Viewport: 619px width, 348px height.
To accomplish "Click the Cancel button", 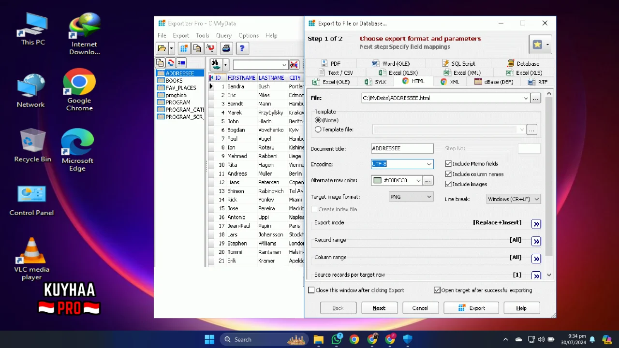I will click(420, 308).
